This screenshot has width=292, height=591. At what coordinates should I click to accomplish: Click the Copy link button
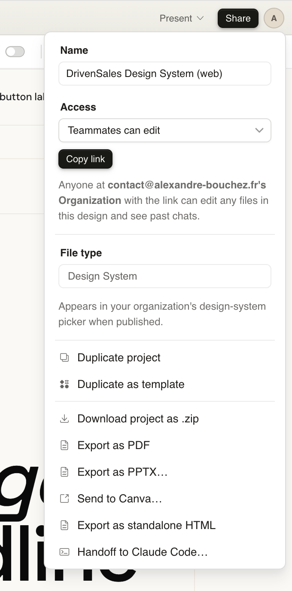coord(85,159)
